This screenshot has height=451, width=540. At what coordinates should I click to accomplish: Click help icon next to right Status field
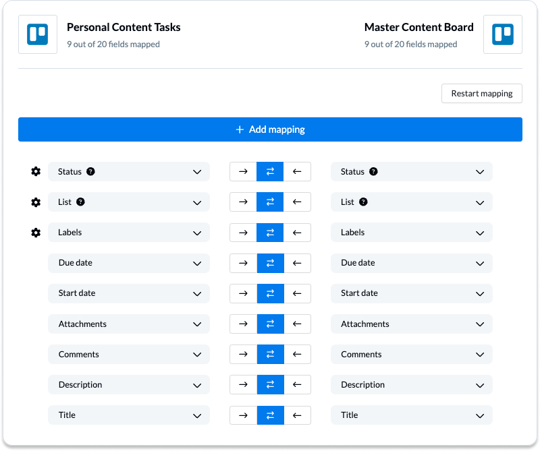(373, 171)
